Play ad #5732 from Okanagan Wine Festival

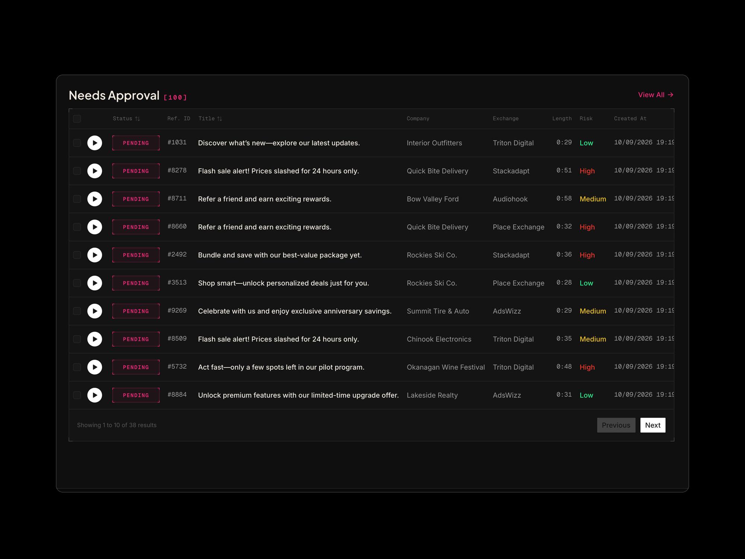pyautogui.click(x=95, y=367)
